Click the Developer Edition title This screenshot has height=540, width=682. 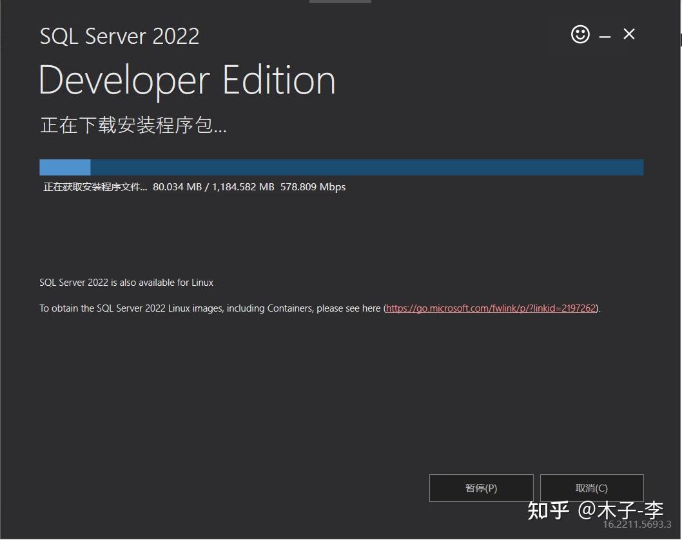(187, 81)
